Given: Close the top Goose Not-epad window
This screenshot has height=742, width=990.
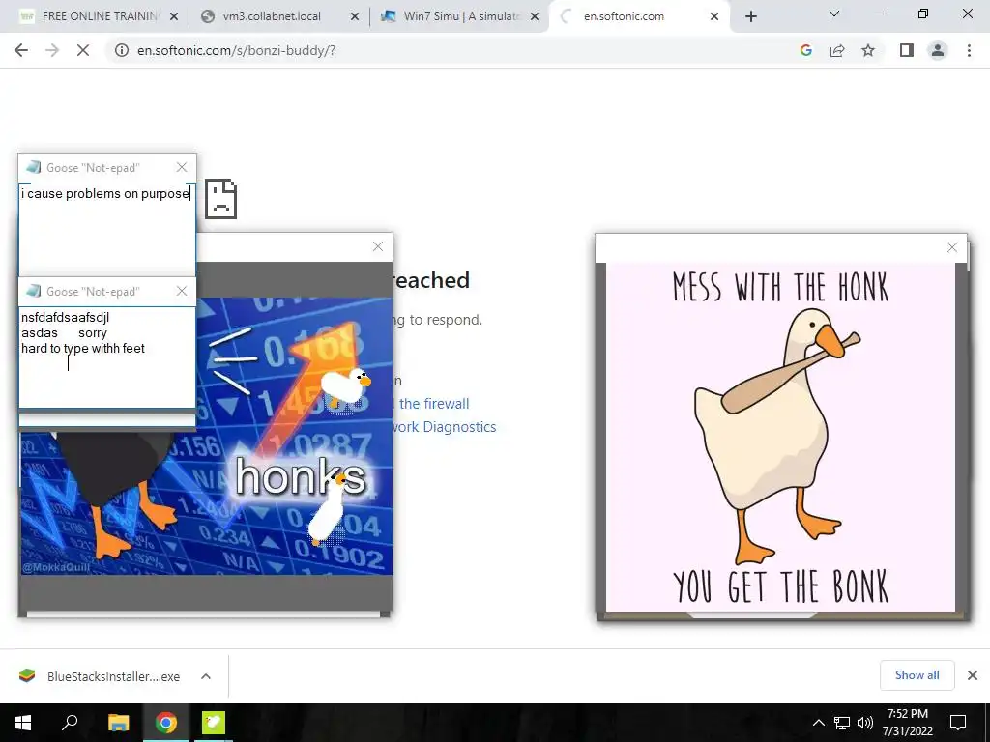Looking at the screenshot, I should (182, 167).
